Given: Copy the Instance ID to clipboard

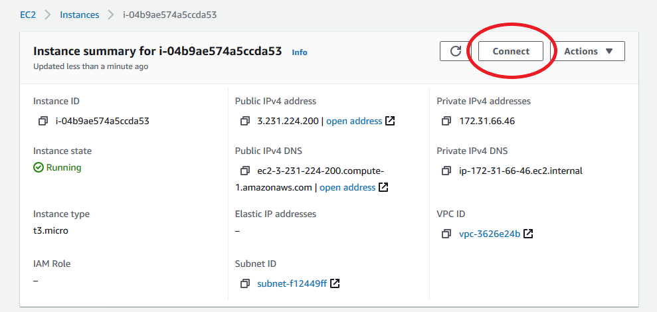Looking at the screenshot, I should coord(43,121).
